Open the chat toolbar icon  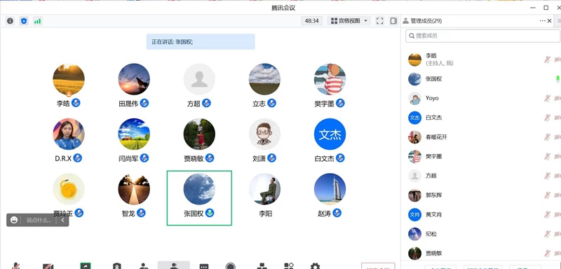pos(204,266)
